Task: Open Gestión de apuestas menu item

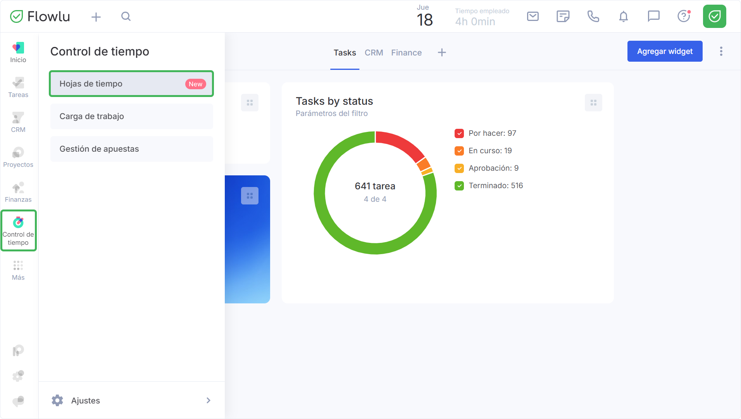Action: (131, 149)
